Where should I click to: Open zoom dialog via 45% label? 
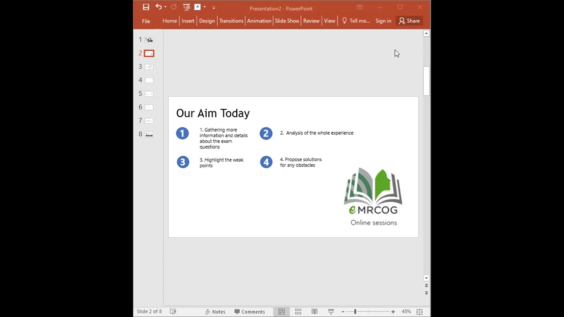tap(406, 312)
